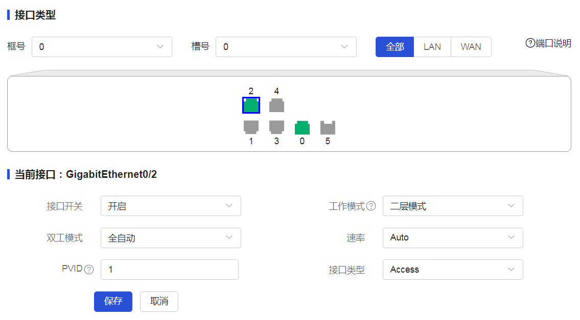Open 接口开关 dropdown showing 开启
Screen dimensions: 580x320
[x=171, y=206]
